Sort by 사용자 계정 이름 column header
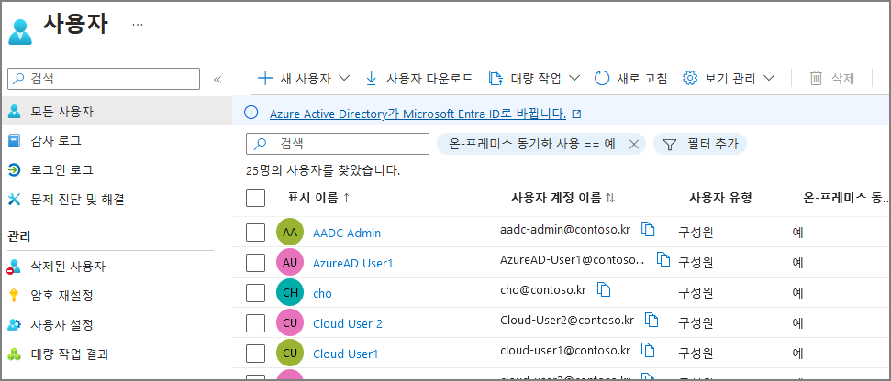Image resolution: width=891 pixels, height=381 pixels. click(563, 198)
